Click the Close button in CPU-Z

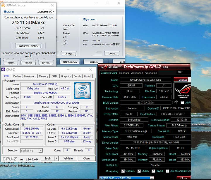[x=86, y=158]
